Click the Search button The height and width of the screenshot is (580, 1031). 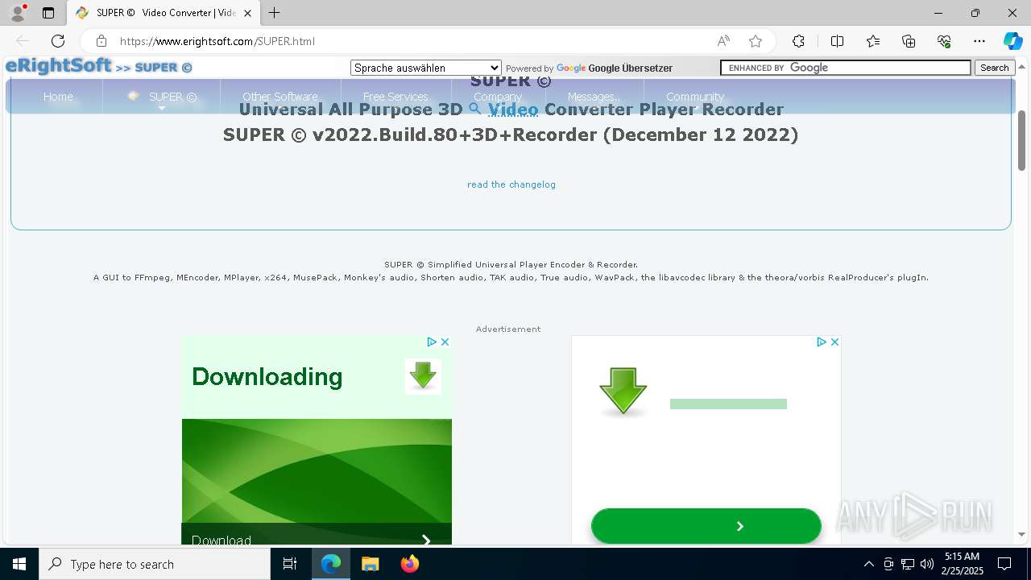pyautogui.click(x=995, y=68)
